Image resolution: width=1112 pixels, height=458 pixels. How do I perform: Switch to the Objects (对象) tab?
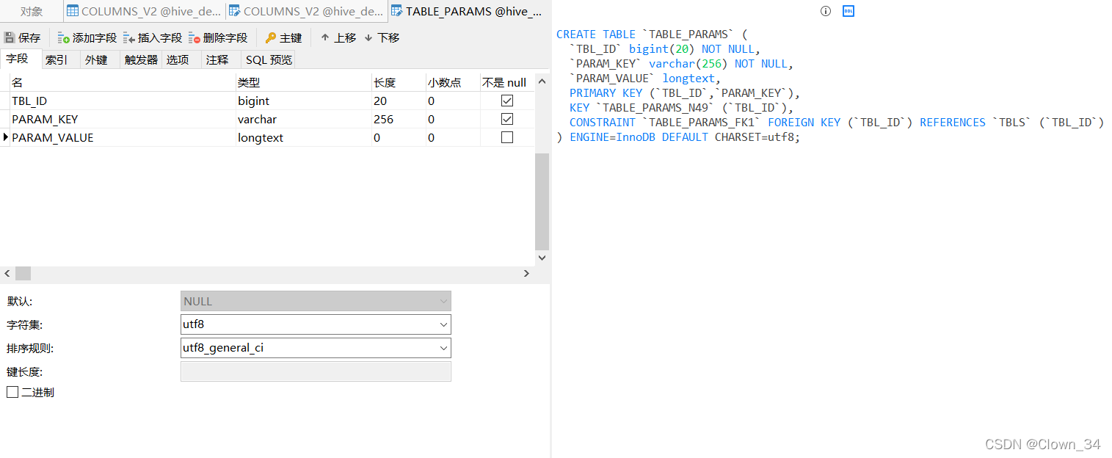[32, 11]
